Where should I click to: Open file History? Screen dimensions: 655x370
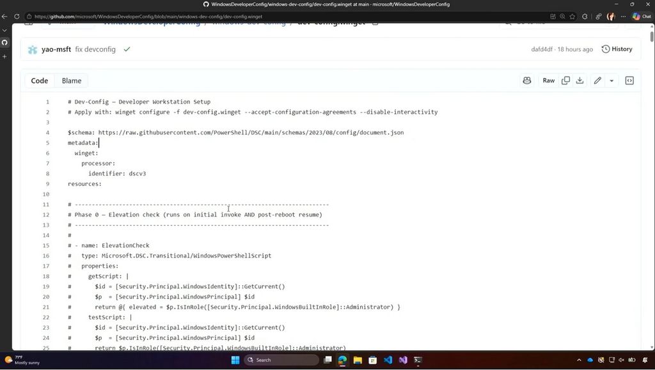[617, 49]
